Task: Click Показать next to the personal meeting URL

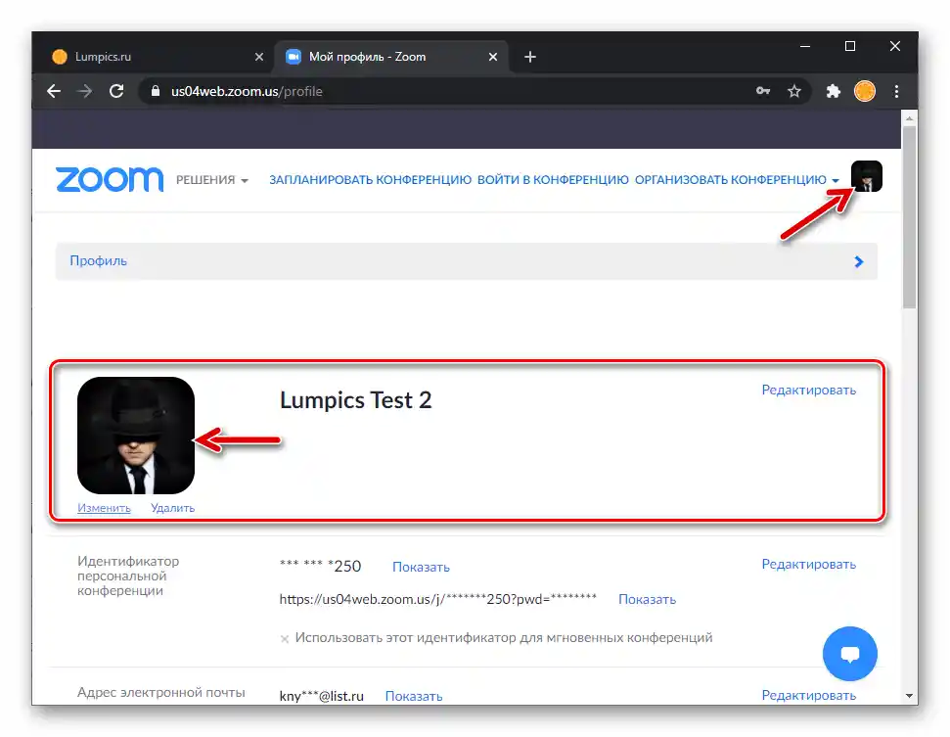Action: [647, 599]
